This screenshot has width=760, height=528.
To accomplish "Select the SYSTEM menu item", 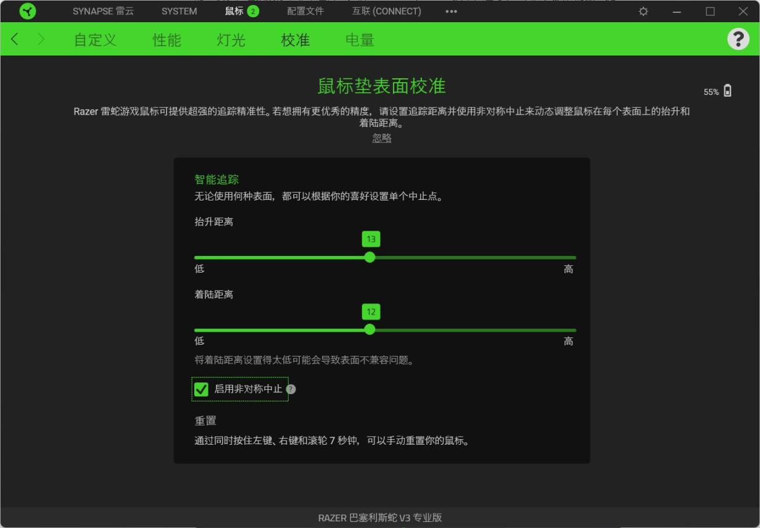I will pyautogui.click(x=178, y=10).
